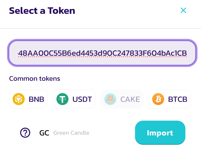Viewport: 201px width, 156px height.
Task: Click the divider line under the dialog title
Action: [x=100, y=29]
